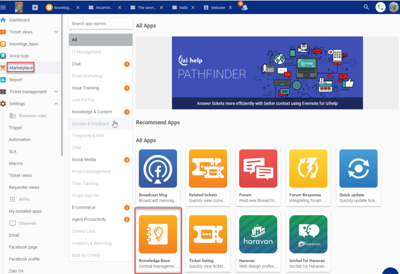The image size is (400, 274).
Task: Open My installed apps
Action: tap(25, 211)
